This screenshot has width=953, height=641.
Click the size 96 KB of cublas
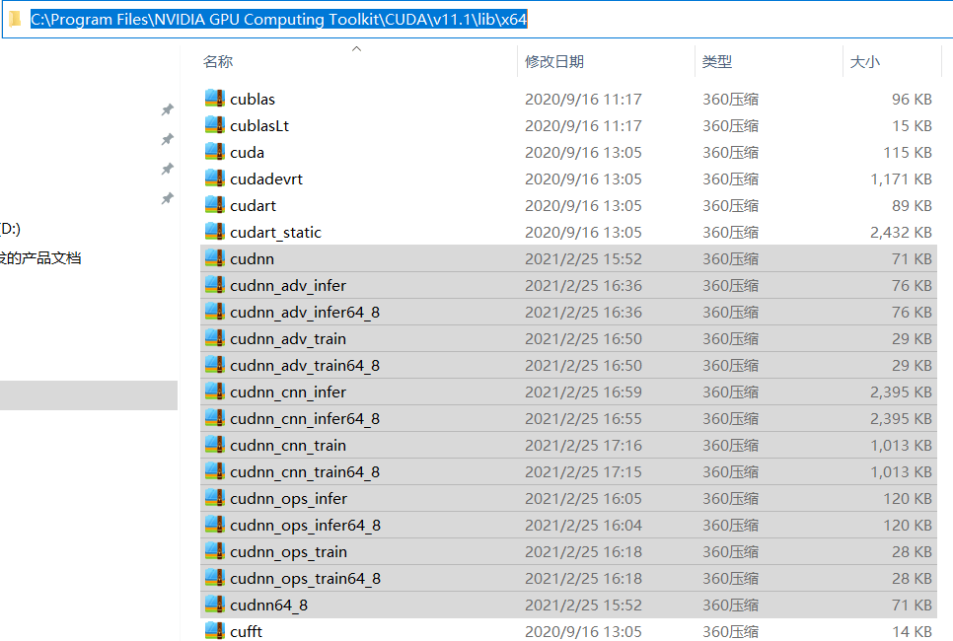coord(912,99)
